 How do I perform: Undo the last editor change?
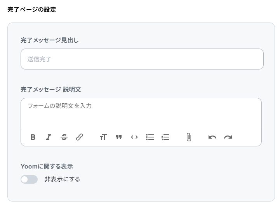coord(212,137)
